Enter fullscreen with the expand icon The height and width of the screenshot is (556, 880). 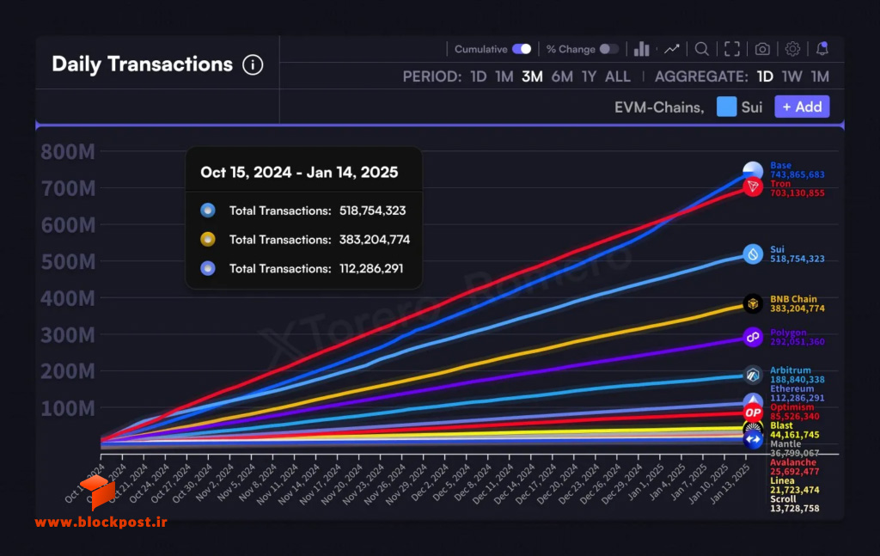[x=732, y=49]
